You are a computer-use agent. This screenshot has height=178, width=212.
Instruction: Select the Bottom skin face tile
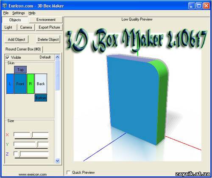pos(41,98)
